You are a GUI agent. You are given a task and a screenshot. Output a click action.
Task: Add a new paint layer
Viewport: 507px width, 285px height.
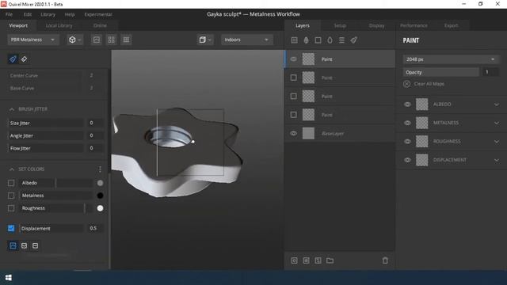tap(354, 40)
